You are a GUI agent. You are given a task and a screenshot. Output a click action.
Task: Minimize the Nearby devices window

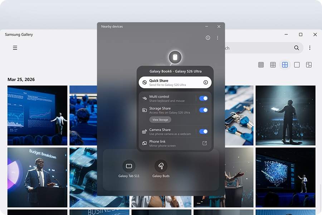point(206,26)
